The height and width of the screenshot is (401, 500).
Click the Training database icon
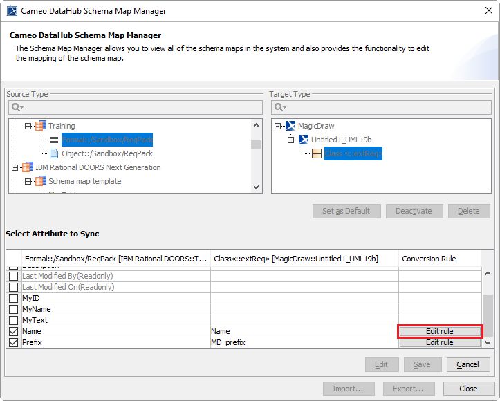coord(41,126)
